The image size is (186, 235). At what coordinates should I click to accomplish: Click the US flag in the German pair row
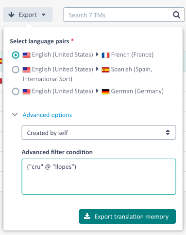[x=26, y=91]
